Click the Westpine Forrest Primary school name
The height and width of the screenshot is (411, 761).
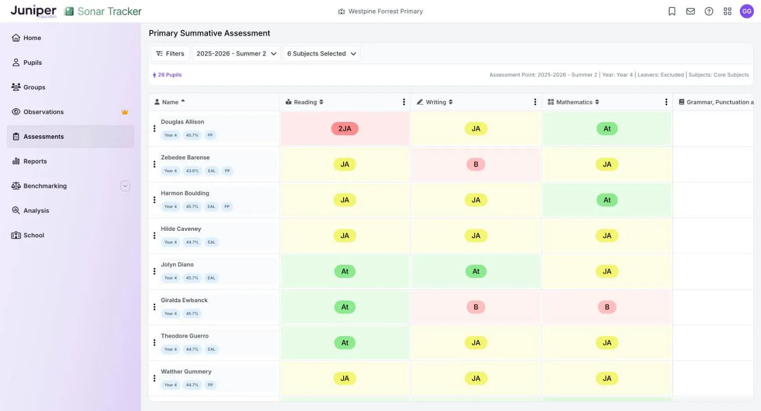click(x=386, y=11)
